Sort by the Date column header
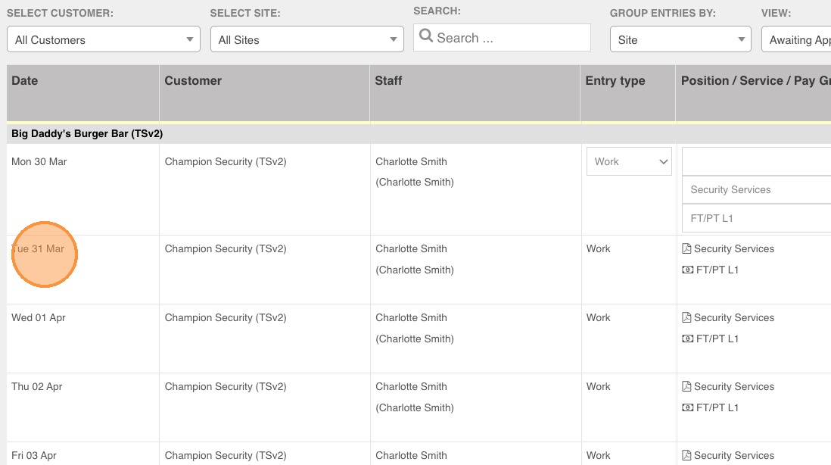This screenshot has width=831, height=465. pyautogui.click(x=25, y=80)
